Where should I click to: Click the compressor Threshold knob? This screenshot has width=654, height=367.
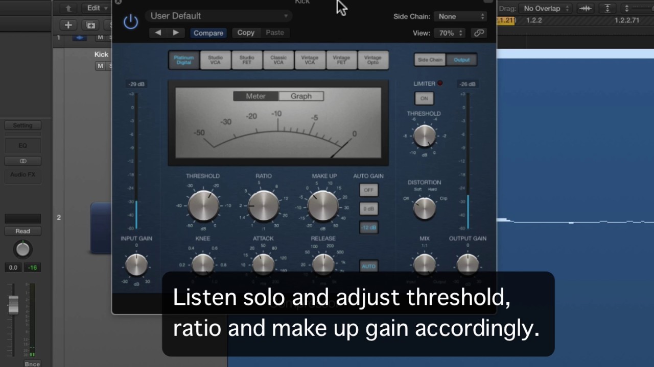203,205
